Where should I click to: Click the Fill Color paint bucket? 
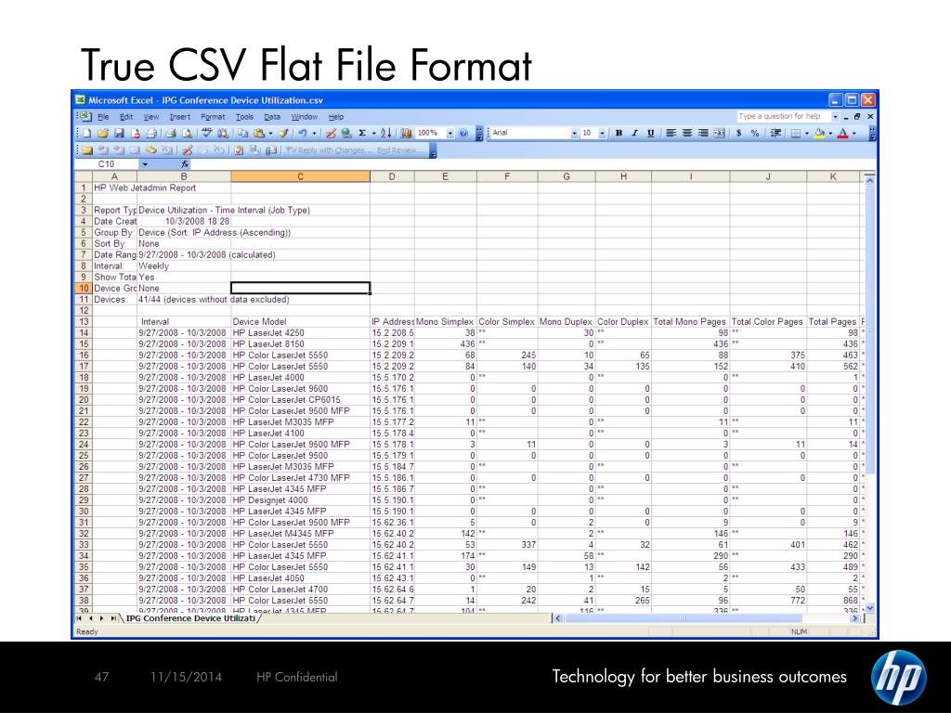(x=819, y=133)
